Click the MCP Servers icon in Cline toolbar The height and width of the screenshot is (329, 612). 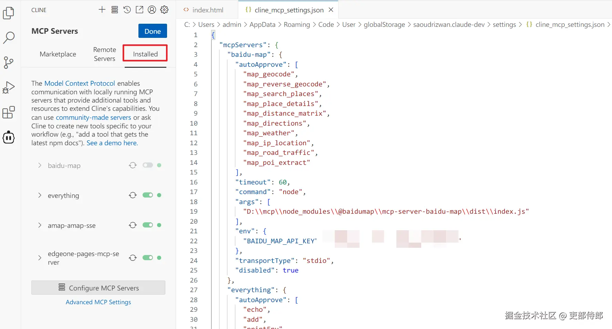(x=115, y=10)
